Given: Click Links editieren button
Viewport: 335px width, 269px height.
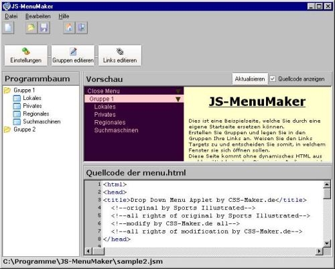Looking at the screenshot, I should [120, 56].
